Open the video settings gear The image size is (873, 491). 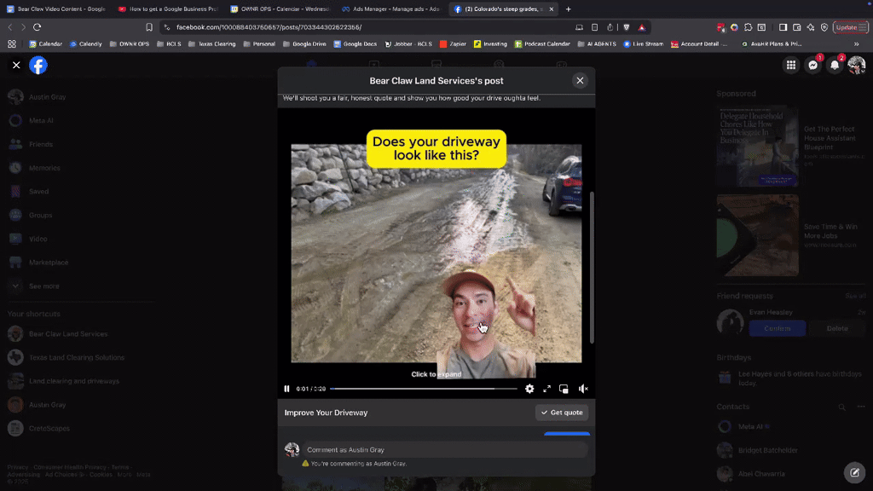coord(529,389)
